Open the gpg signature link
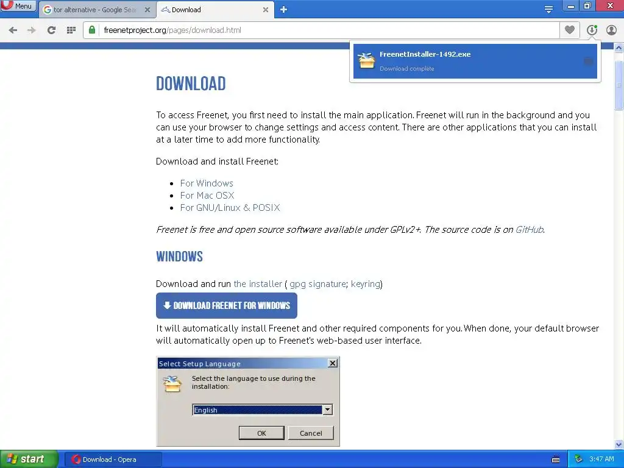The image size is (624, 468). click(317, 284)
